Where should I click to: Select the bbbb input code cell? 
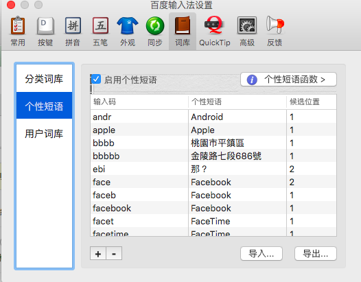pyautogui.click(x=139, y=143)
